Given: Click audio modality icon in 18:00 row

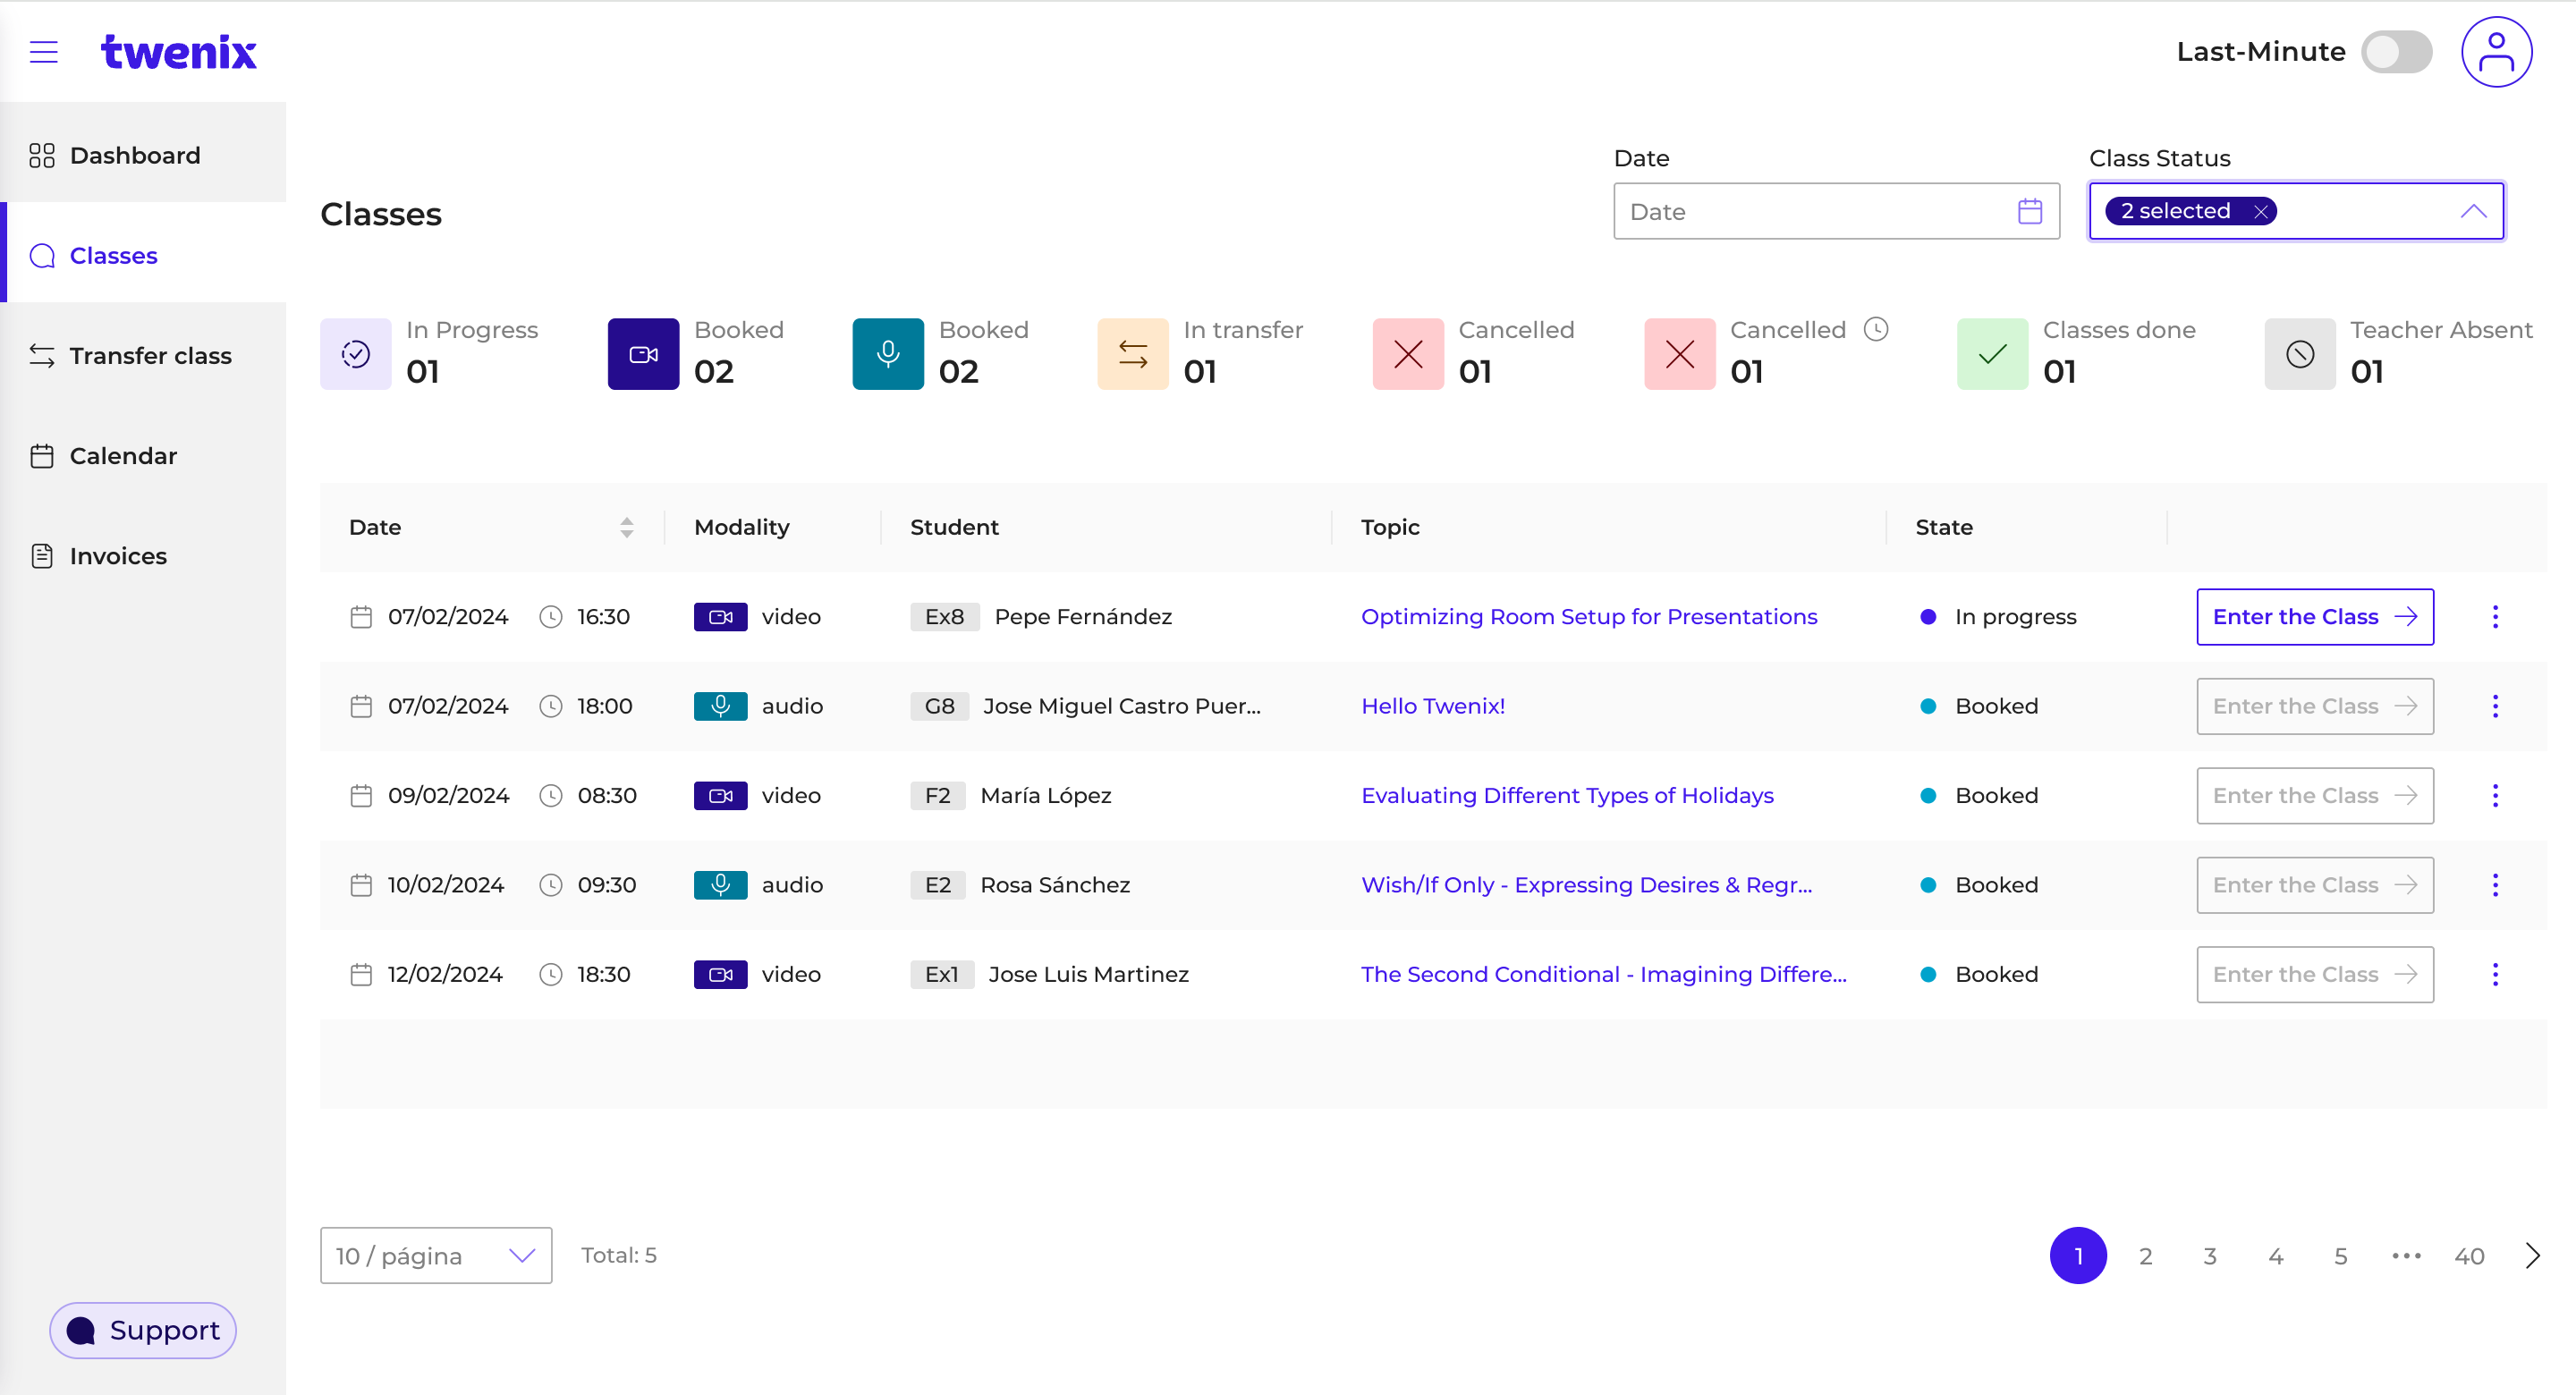Looking at the screenshot, I should coord(720,706).
